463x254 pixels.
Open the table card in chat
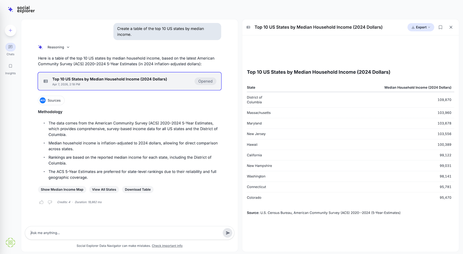130,81
